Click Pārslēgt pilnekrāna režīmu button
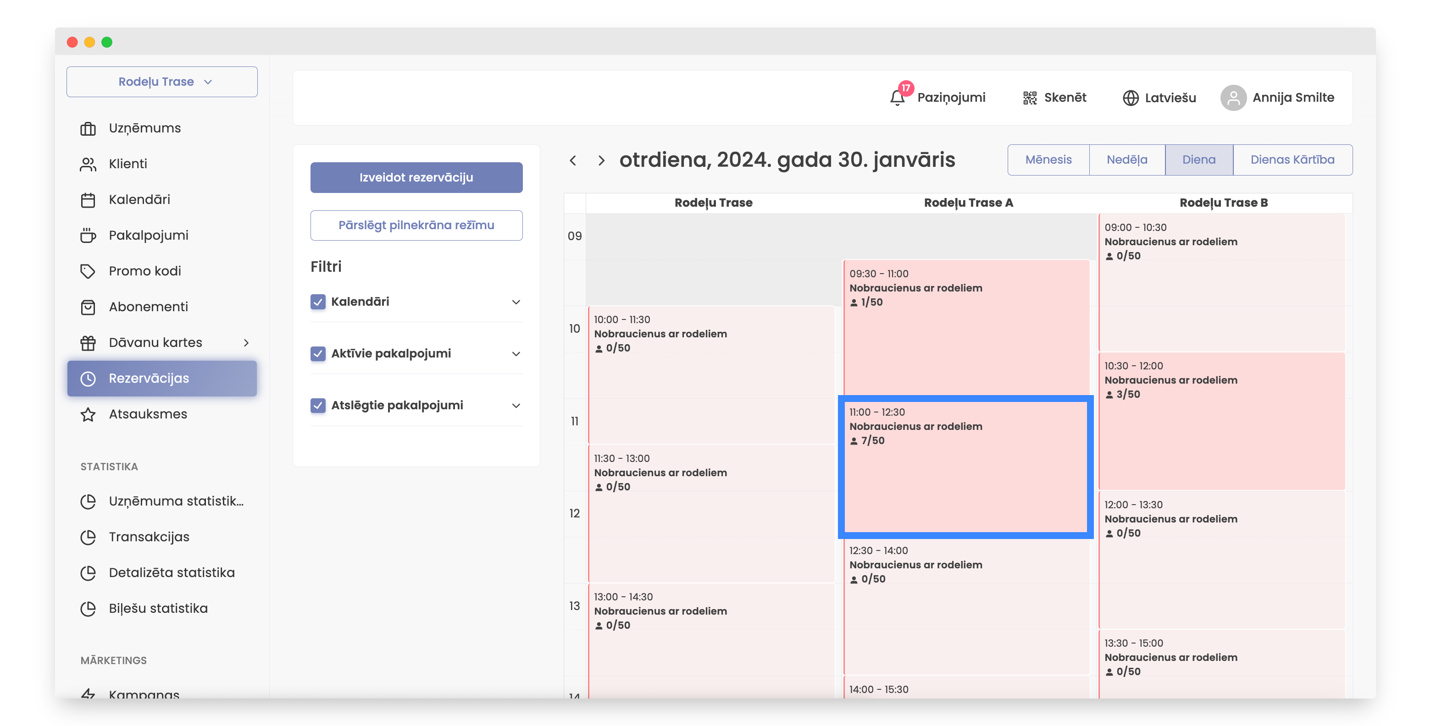Image resolution: width=1431 pixels, height=726 pixels. pos(416,225)
